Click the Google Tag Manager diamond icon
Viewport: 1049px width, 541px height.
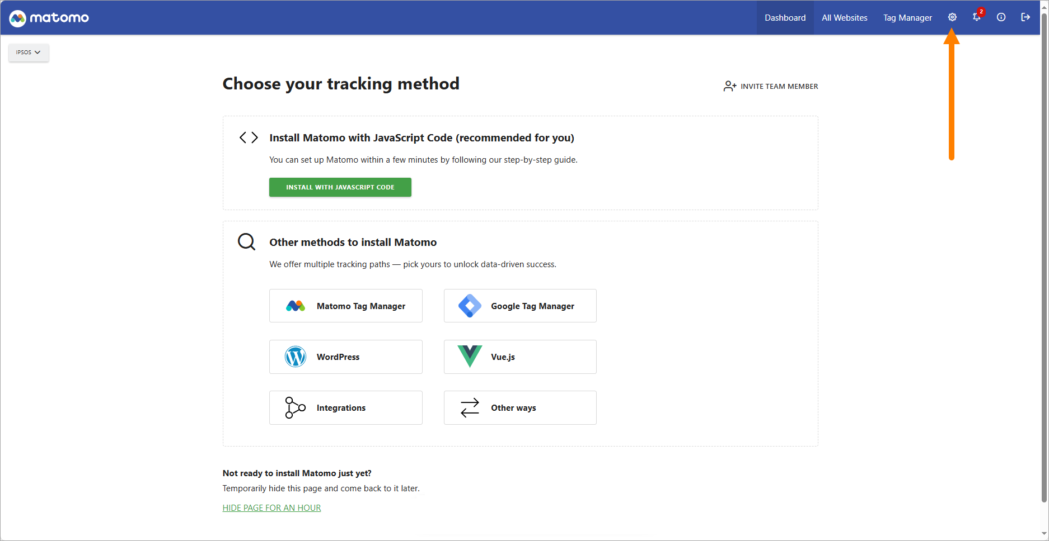pyautogui.click(x=470, y=306)
